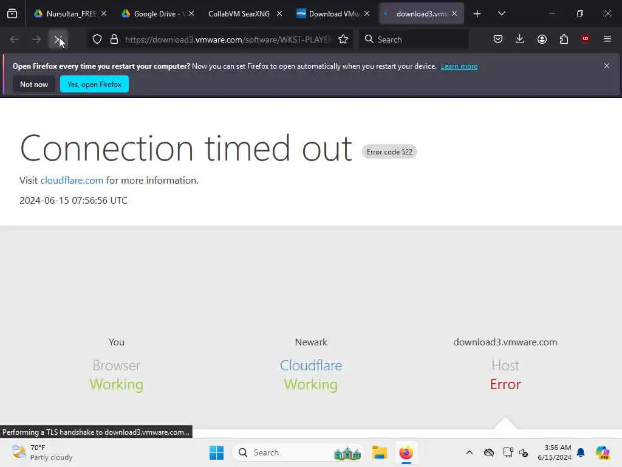622x467 pixels.
Task: Open the Firefox hamburger application menu
Action: point(607,39)
